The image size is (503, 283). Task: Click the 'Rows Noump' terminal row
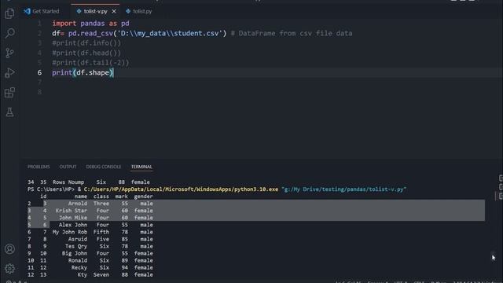tap(89, 182)
